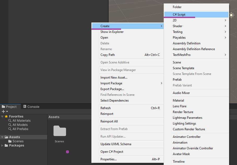The image size is (237, 165).
Task: Choose Open in the context menu
Action: (128, 38)
